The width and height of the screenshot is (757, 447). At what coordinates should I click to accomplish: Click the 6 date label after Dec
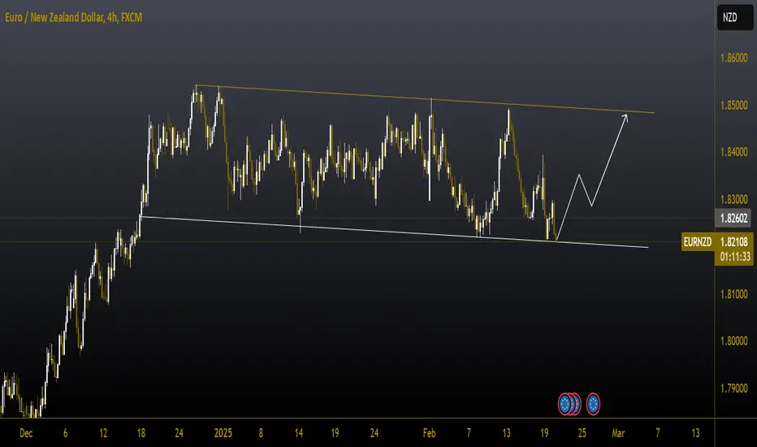tap(66, 433)
